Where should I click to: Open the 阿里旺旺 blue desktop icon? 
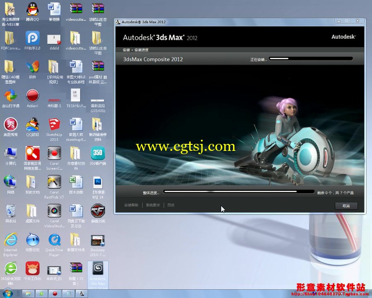pos(32,243)
